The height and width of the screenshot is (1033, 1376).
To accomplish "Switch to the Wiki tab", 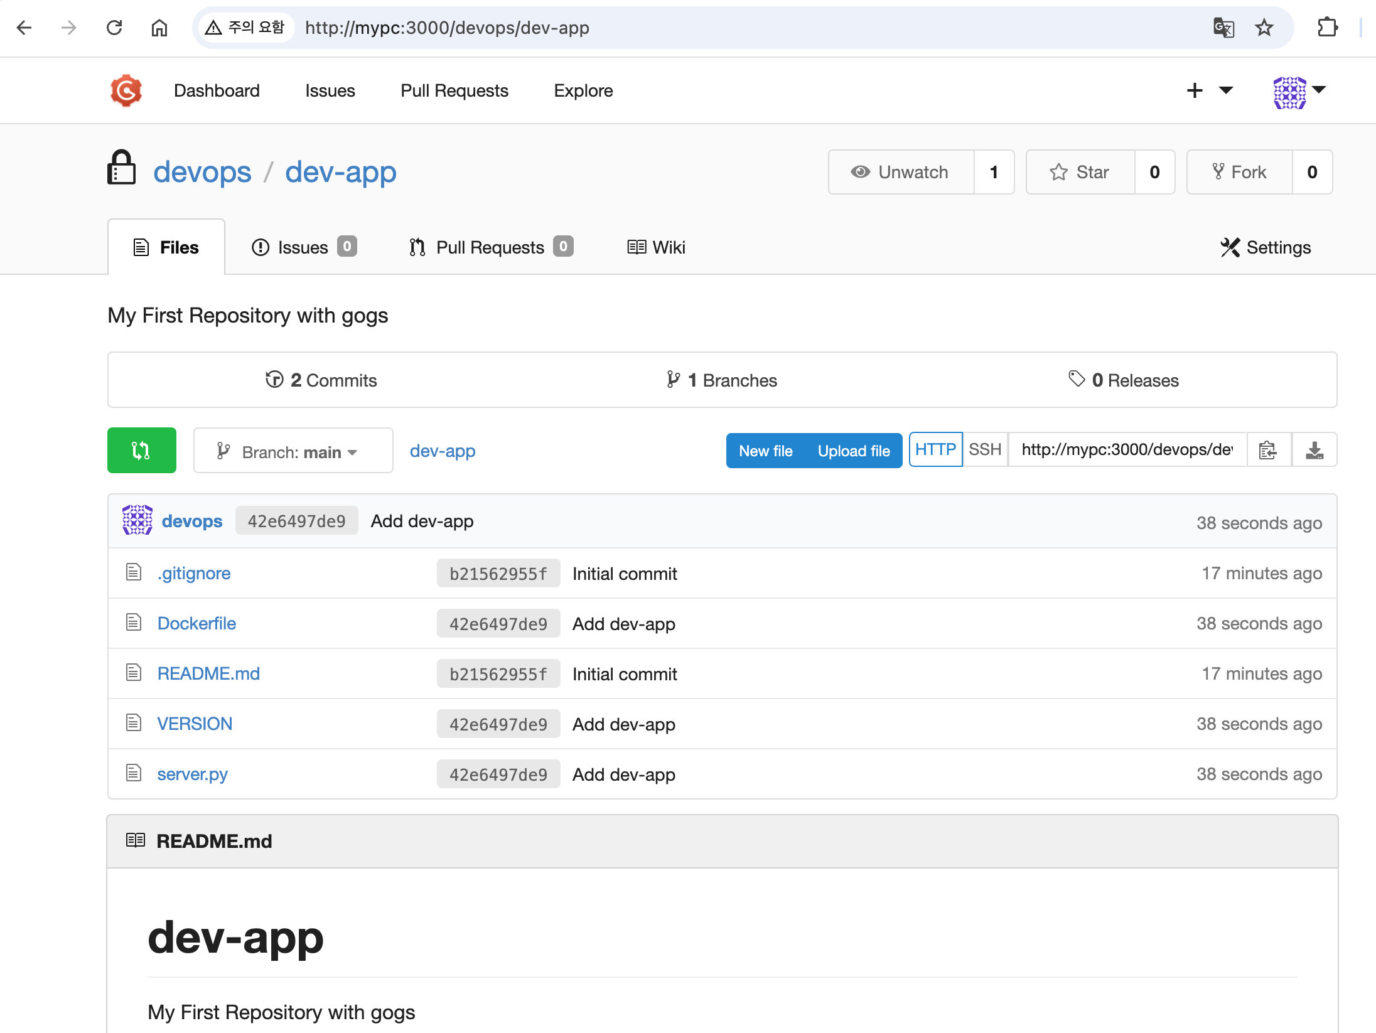I will 657,247.
